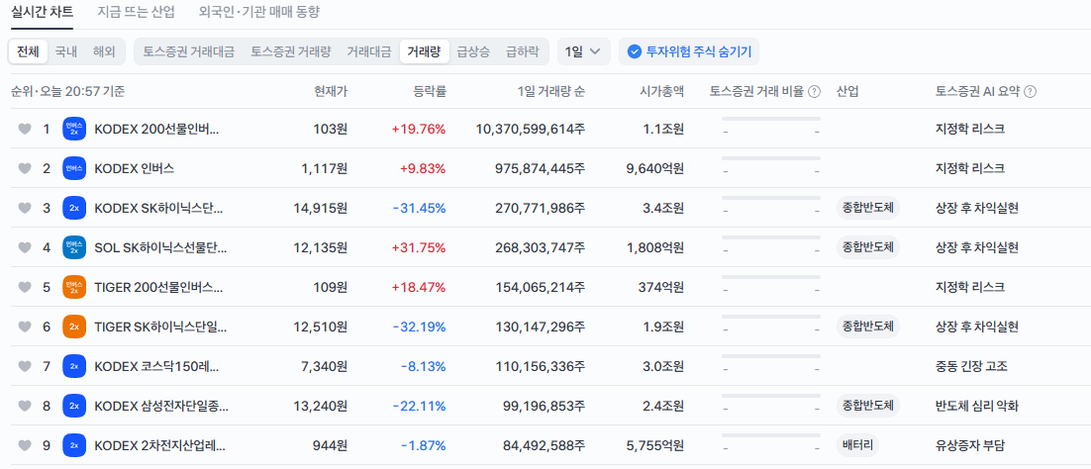This screenshot has height=469, width=1091.
Task: Select the 거래량 ranking option
Action: click(424, 51)
